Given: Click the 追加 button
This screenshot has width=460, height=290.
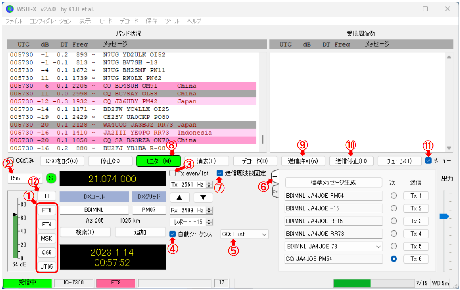Looking at the screenshot, I should [140, 232].
